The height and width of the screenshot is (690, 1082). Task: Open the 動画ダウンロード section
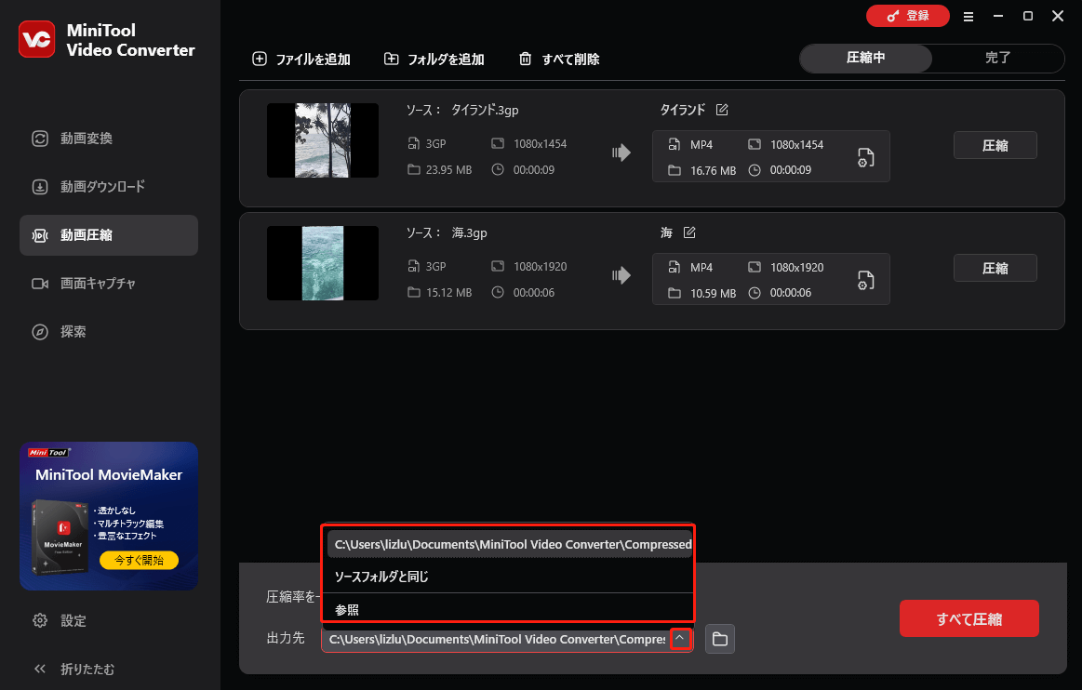(x=108, y=187)
